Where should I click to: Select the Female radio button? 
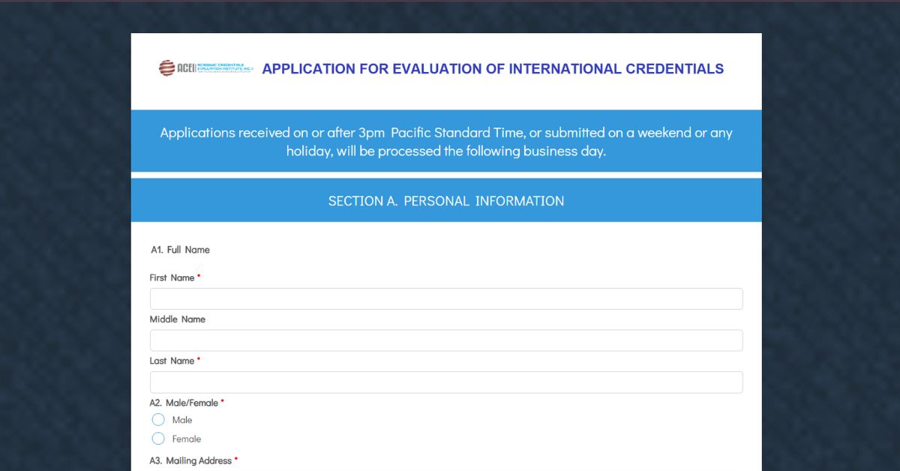158,439
